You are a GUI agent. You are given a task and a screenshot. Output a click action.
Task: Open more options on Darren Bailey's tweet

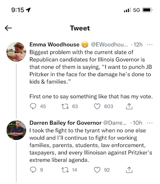[149, 123]
